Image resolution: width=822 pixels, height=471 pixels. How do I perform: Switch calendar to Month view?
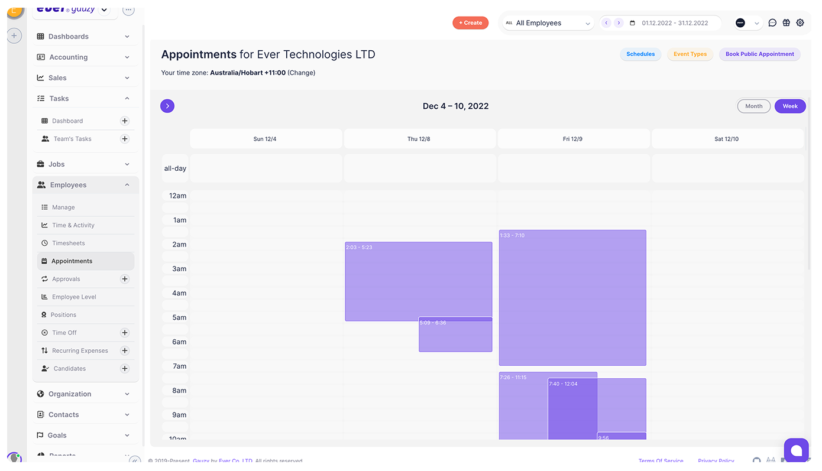753,106
